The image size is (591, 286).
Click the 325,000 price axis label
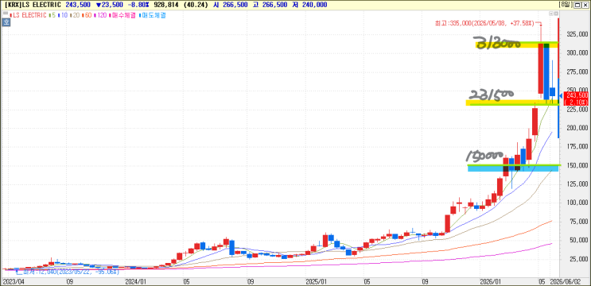(x=577, y=35)
